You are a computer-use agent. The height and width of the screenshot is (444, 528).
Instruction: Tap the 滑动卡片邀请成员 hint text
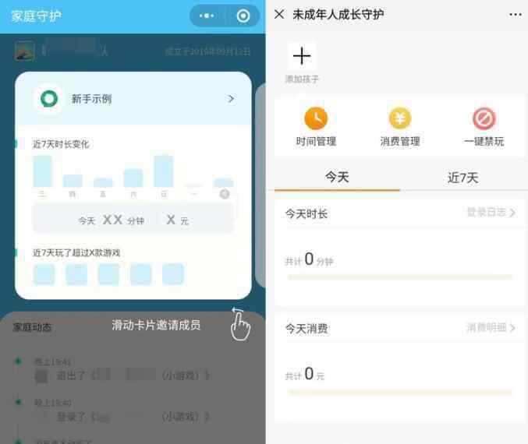pyautogui.click(x=156, y=326)
